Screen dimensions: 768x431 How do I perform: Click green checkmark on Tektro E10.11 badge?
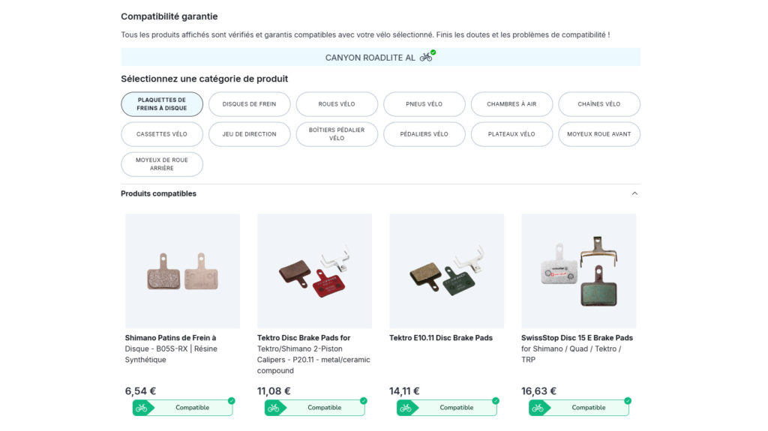tap(495, 401)
